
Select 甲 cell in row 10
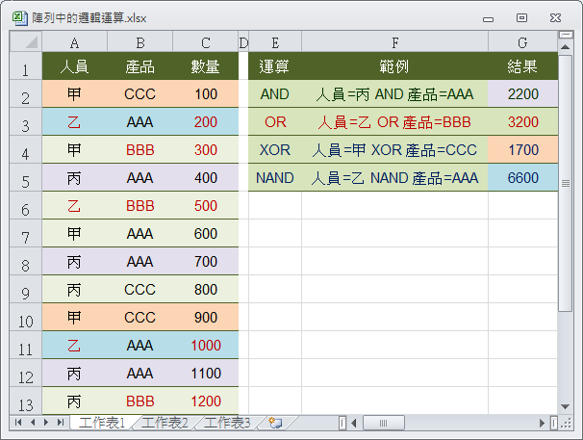pyautogui.click(x=74, y=317)
